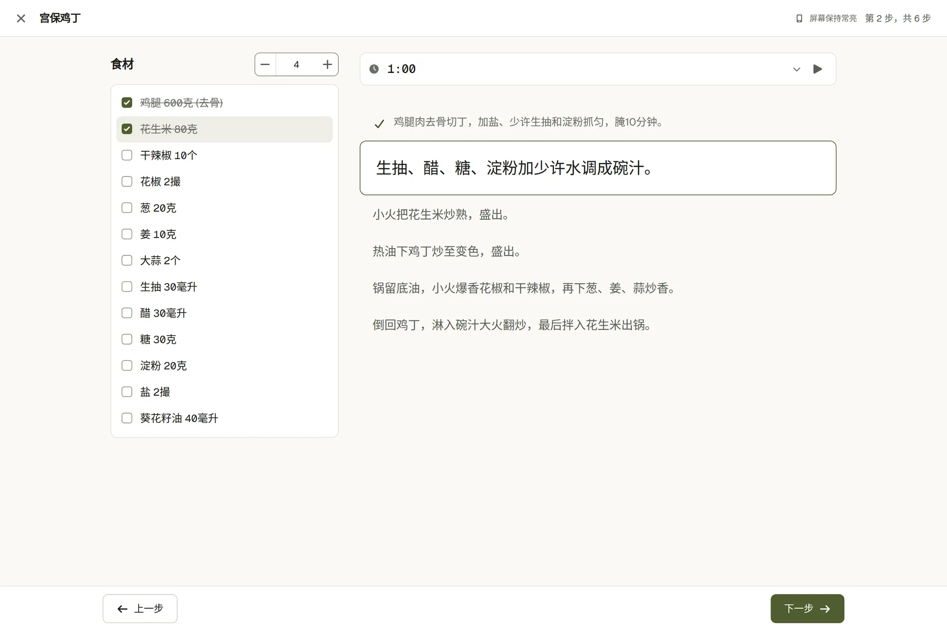Click the clock icon beside the timer
Screen dimensions: 947x631
[374, 69]
